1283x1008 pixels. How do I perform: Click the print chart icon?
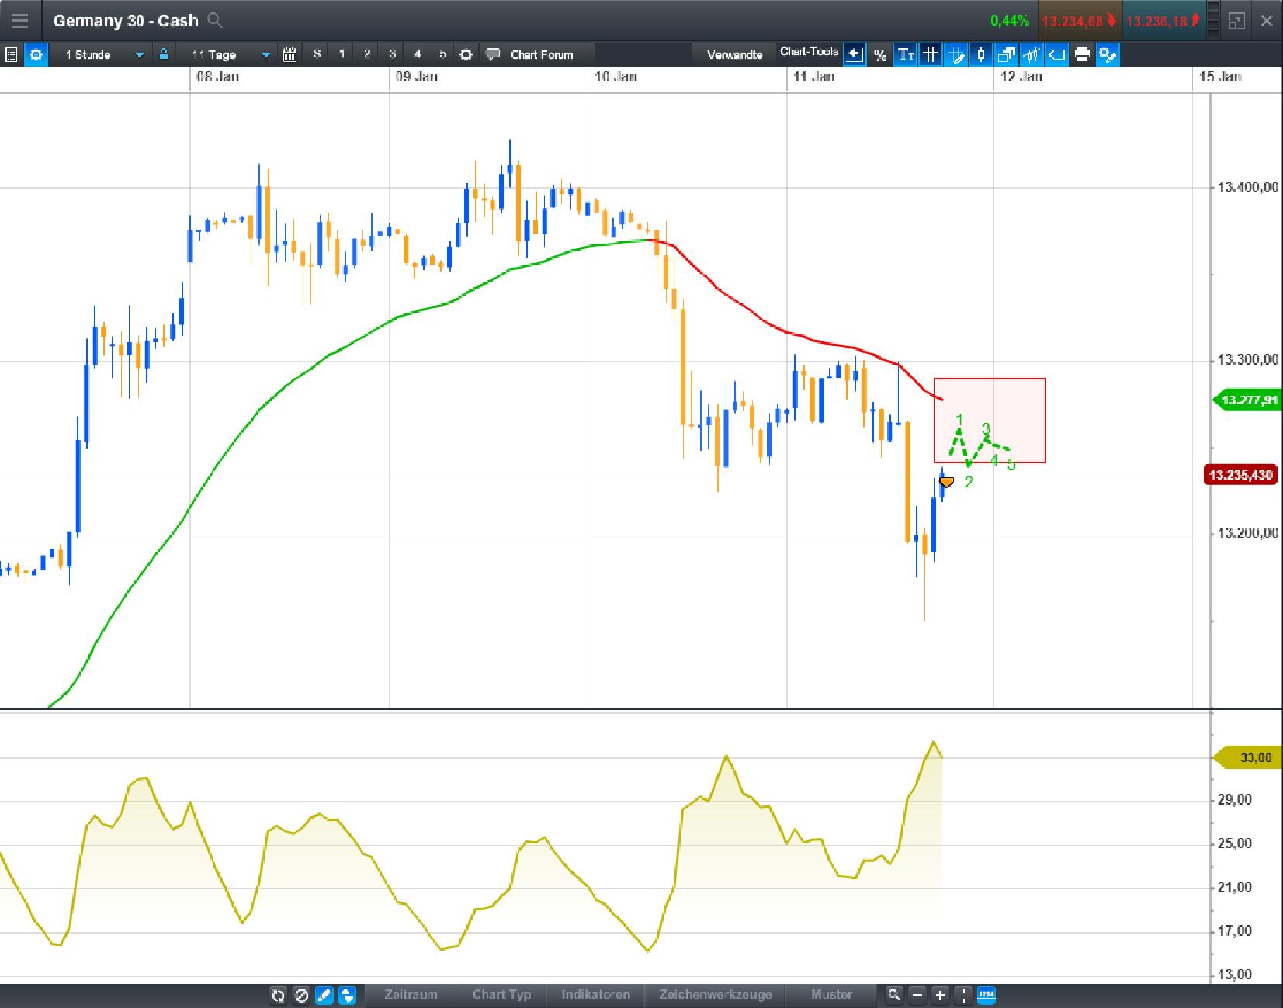tap(1083, 55)
